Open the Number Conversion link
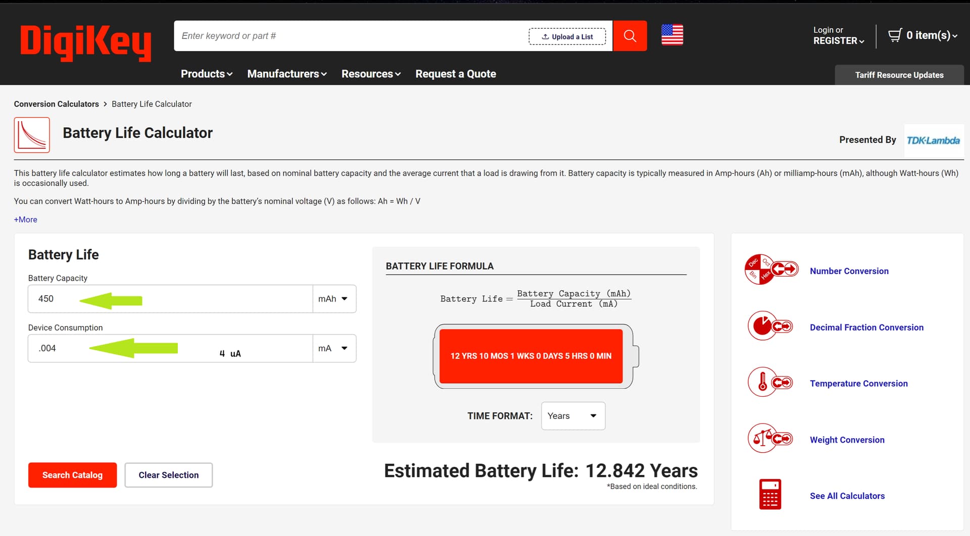The image size is (970, 536). pyautogui.click(x=849, y=271)
